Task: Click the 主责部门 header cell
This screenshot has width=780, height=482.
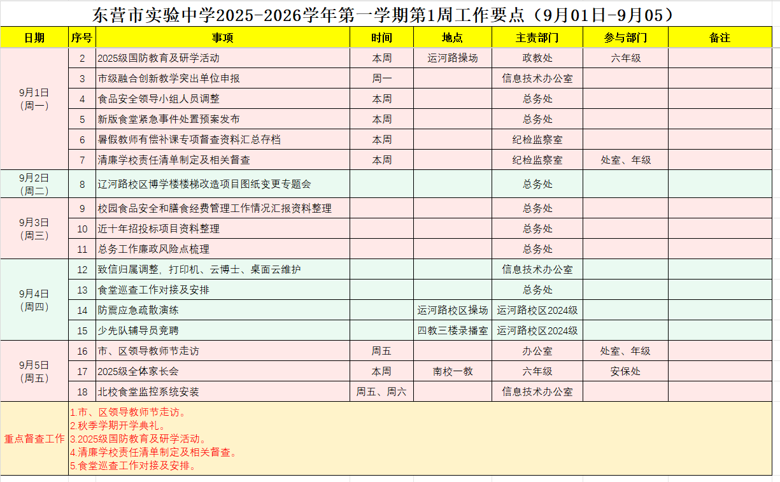Action: click(537, 38)
